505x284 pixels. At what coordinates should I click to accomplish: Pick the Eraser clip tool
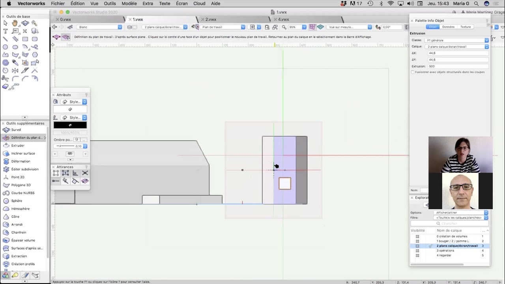click(x=5, y=86)
